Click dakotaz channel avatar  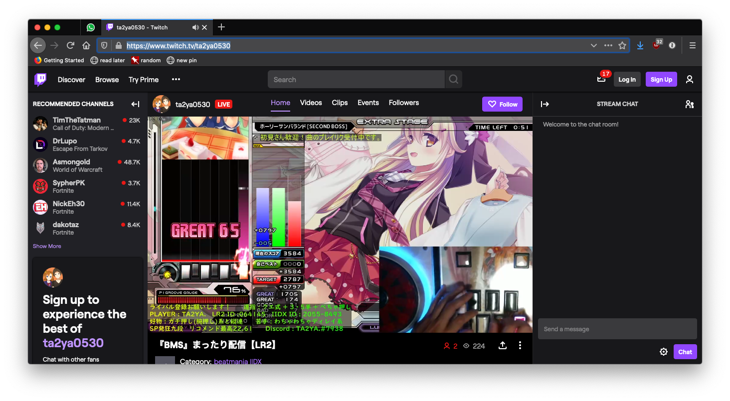click(x=40, y=228)
